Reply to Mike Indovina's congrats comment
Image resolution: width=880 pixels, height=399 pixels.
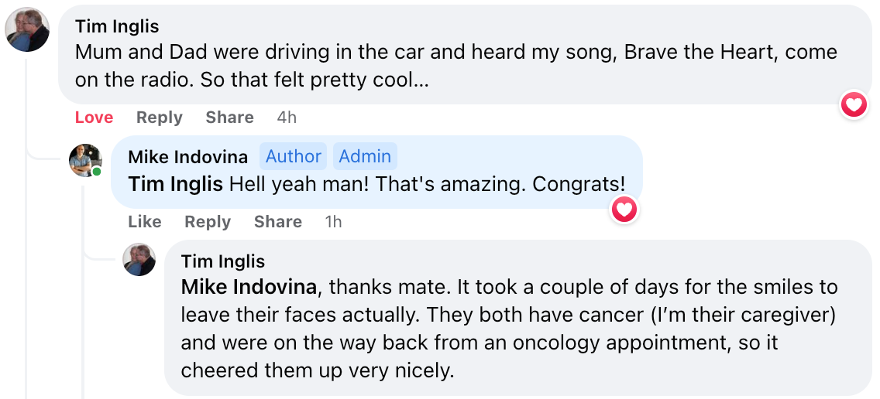[208, 222]
